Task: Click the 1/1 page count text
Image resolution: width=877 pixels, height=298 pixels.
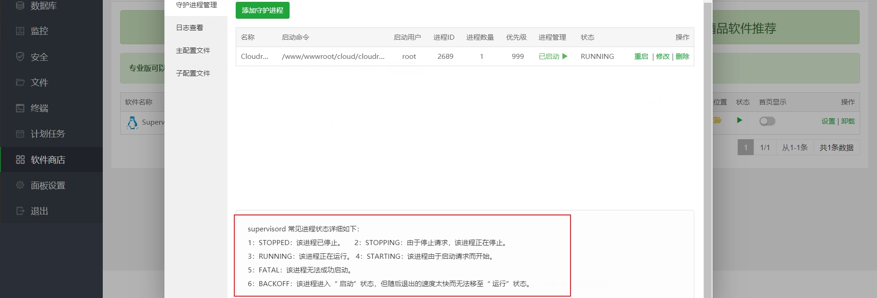Action: point(765,147)
